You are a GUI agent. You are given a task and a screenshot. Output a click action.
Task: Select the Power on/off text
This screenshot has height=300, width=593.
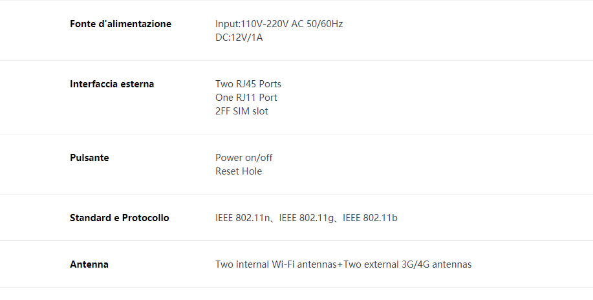pos(244,158)
